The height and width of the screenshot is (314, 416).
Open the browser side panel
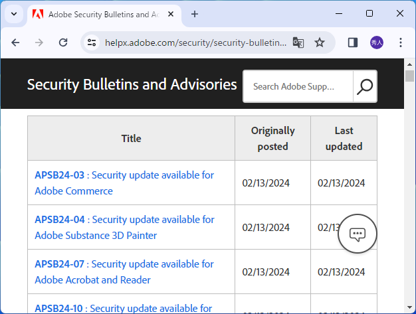tap(353, 42)
